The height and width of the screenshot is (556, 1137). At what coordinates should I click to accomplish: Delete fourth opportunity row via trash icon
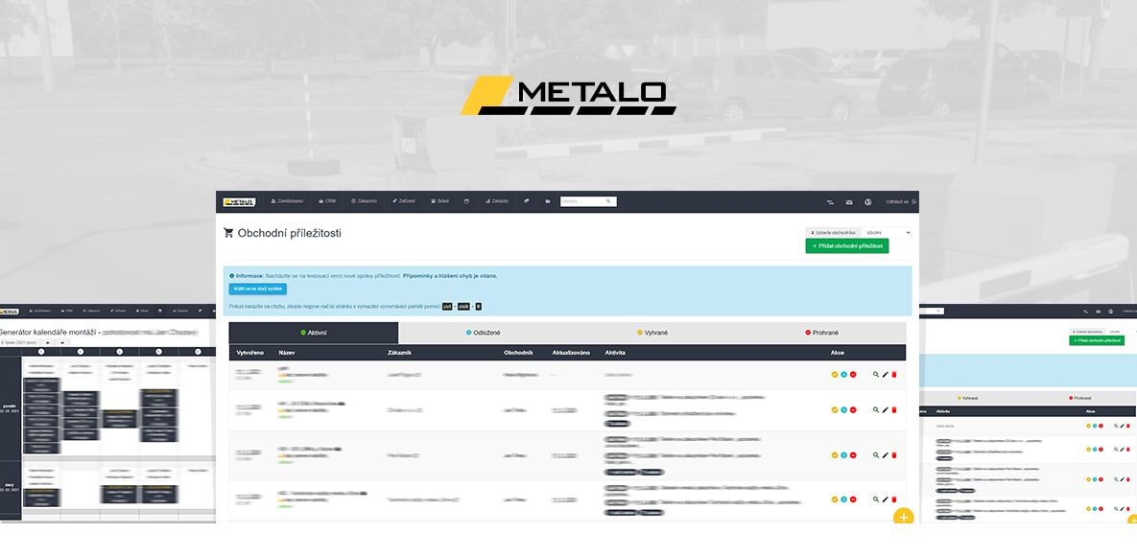tap(894, 499)
